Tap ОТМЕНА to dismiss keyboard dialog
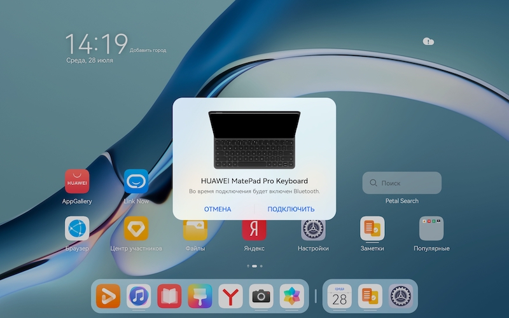This screenshot has height=318, width=509. pyautogui.click(x=218, y=209)
